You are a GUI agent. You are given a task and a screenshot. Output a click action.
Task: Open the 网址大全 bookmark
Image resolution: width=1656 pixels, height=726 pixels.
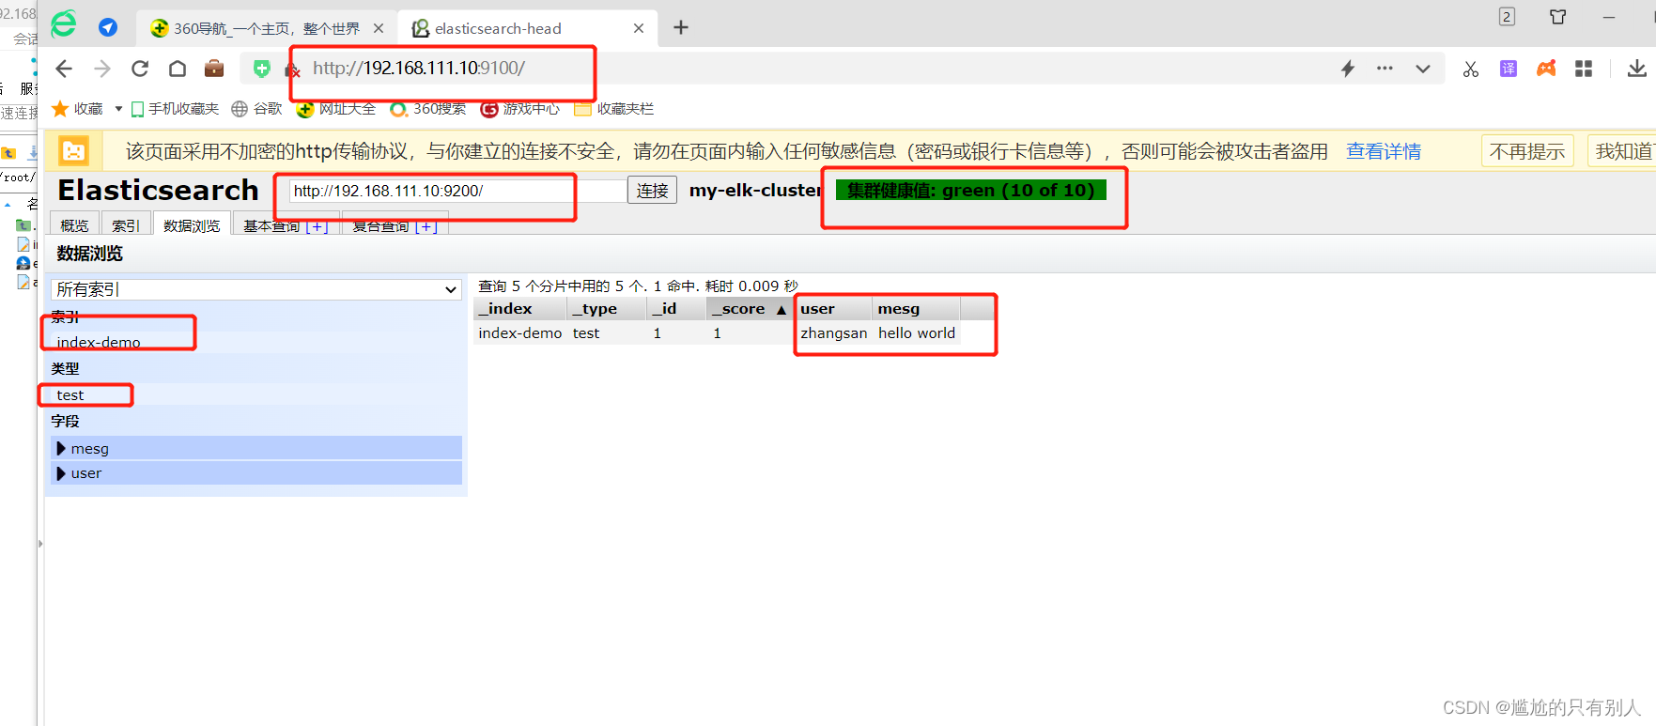tap(336, 109)
